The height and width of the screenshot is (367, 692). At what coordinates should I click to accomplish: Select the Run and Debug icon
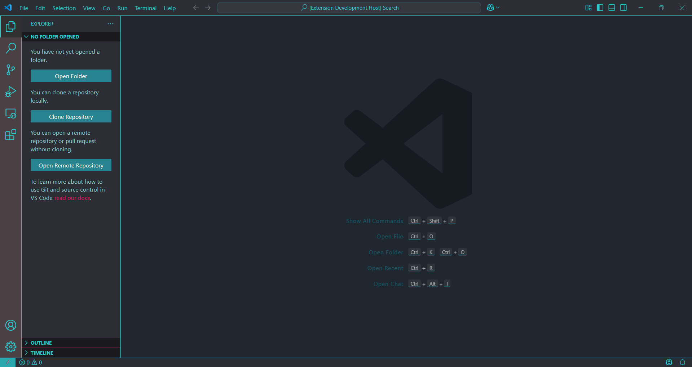(x=11, y=91)
